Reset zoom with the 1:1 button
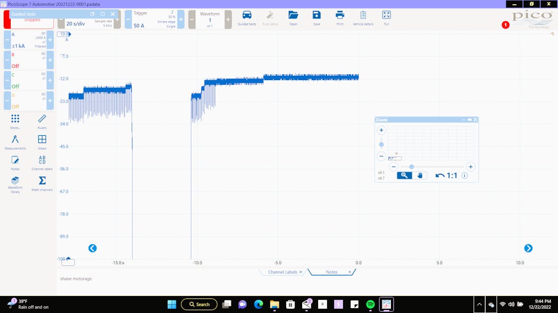Screen dimensions: 558x313 tap(446, 176)
